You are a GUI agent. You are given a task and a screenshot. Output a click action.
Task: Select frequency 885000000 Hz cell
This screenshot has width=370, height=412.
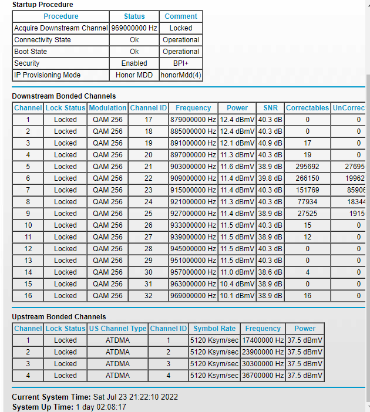193,131
